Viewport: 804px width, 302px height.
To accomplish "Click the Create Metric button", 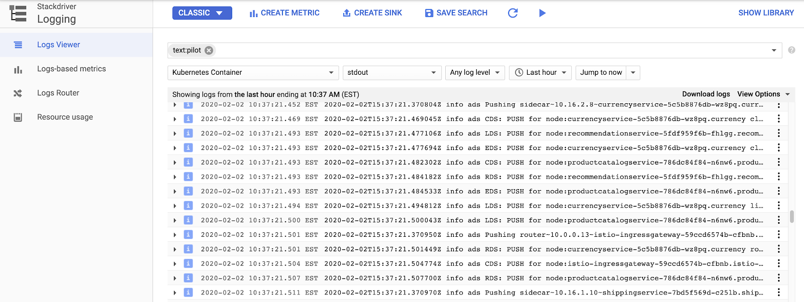I will pos(284,13).
